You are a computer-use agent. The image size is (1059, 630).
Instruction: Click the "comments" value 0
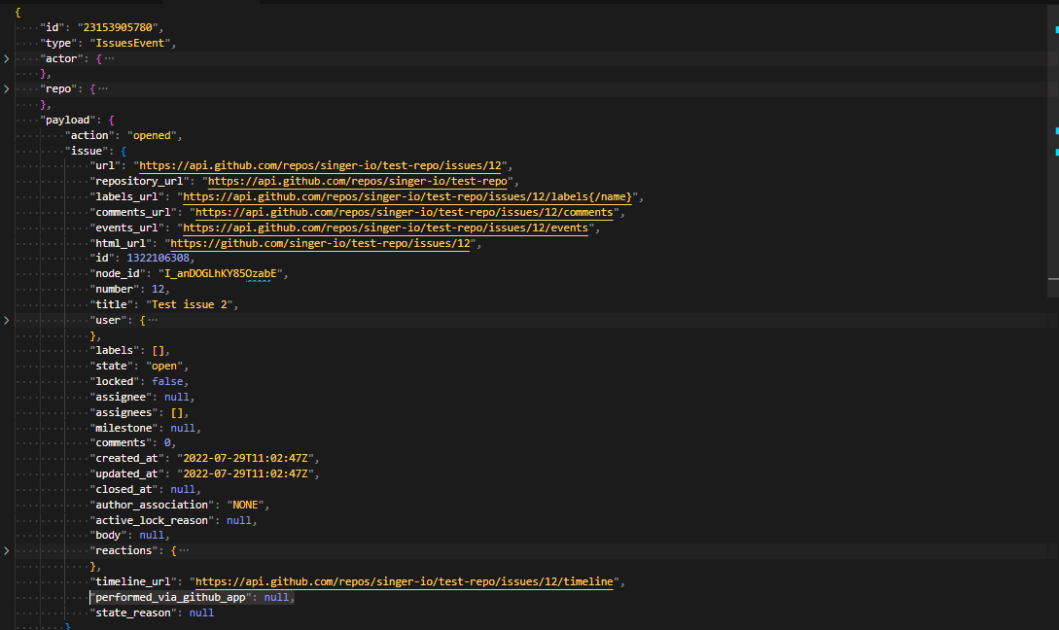[x=167, y=443]
